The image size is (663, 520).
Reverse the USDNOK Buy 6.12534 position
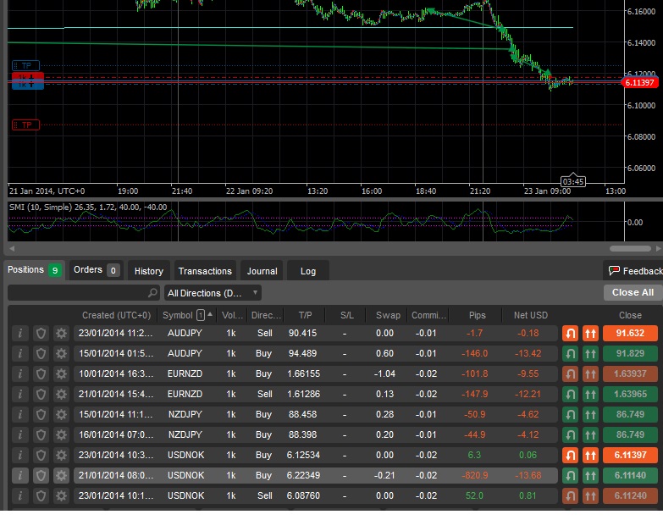click(570, 455)
